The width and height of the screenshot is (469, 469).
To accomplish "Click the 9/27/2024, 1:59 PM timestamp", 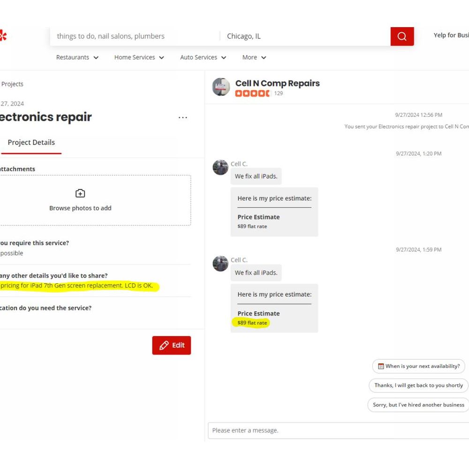I will click(418, 250).
